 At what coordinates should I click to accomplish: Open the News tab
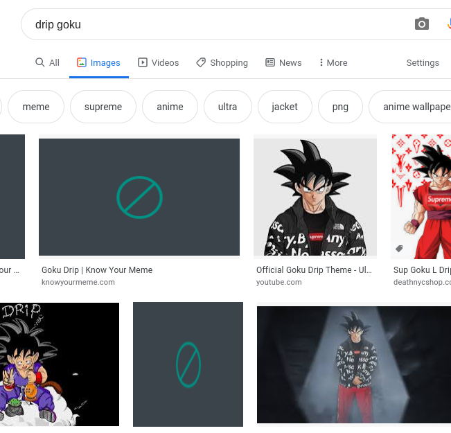point(283,62)
